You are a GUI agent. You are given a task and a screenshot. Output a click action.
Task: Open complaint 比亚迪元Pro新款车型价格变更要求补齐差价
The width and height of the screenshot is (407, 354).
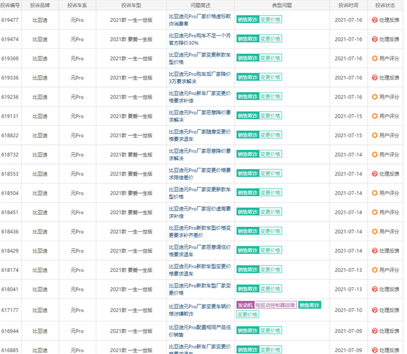click(x=200, y=231)
